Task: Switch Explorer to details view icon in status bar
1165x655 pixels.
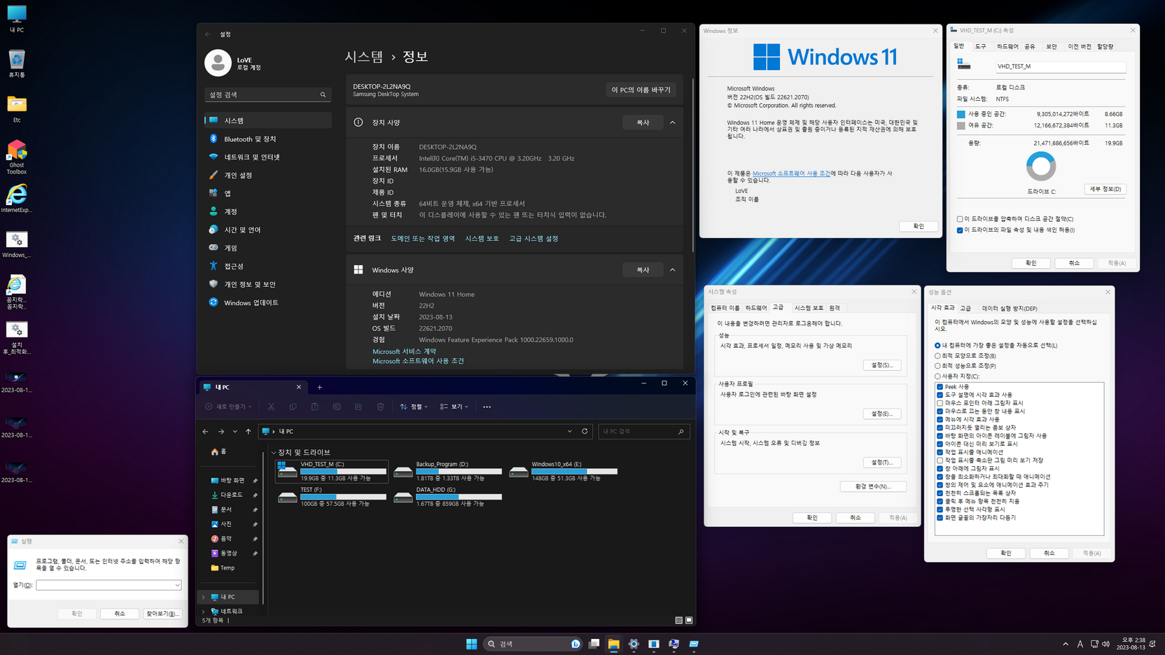Action: coord(678,620)
